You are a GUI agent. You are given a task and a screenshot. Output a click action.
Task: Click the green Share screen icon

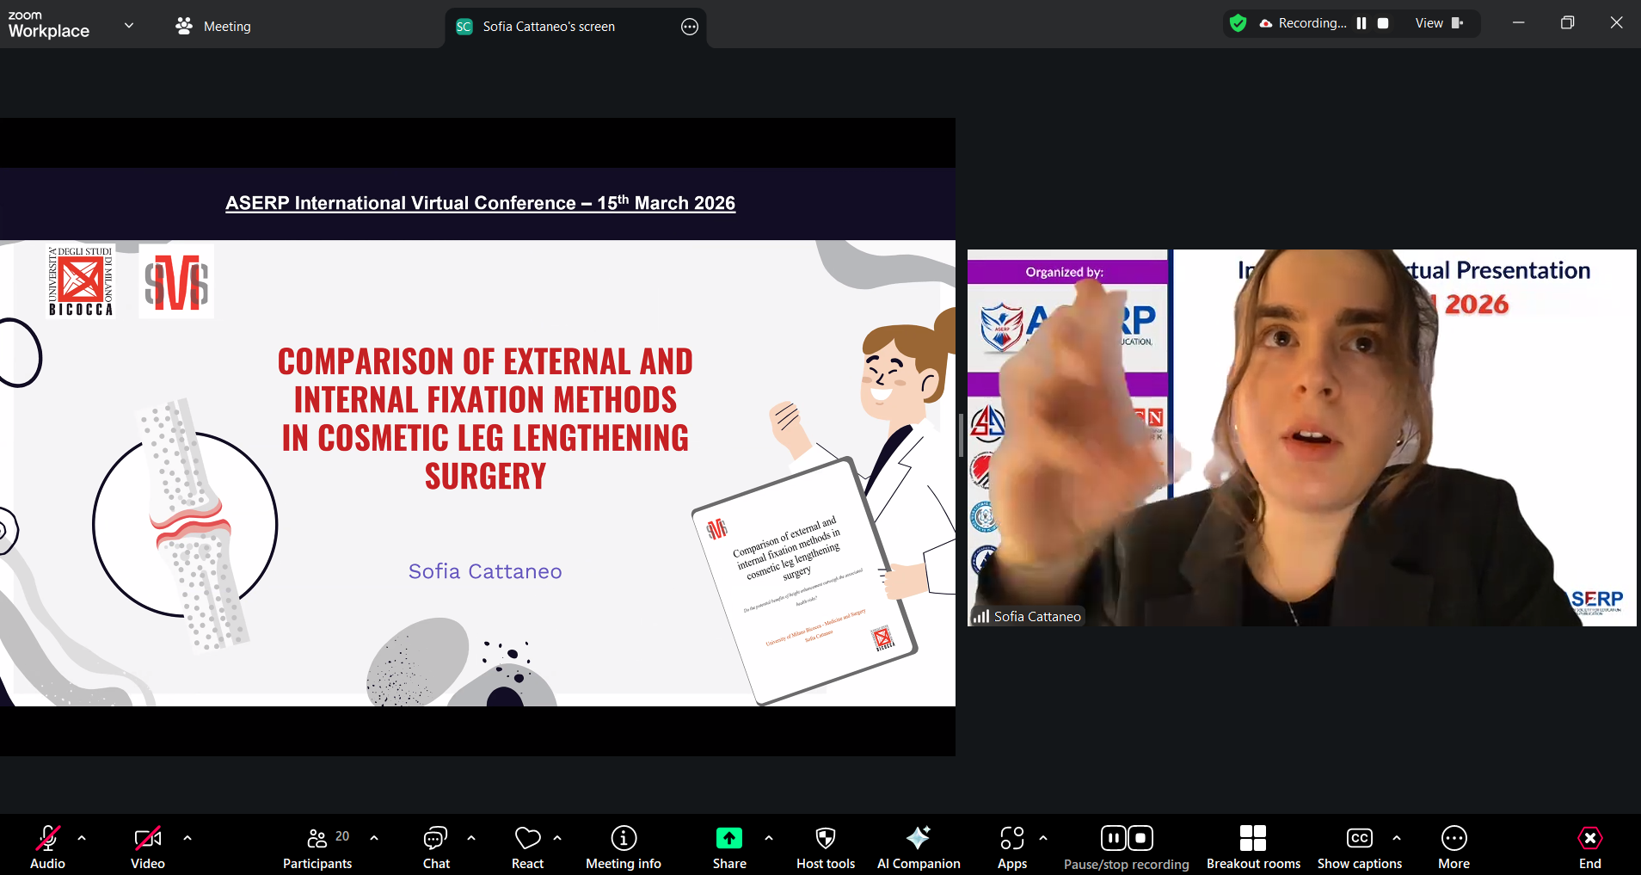coord(728,837)
